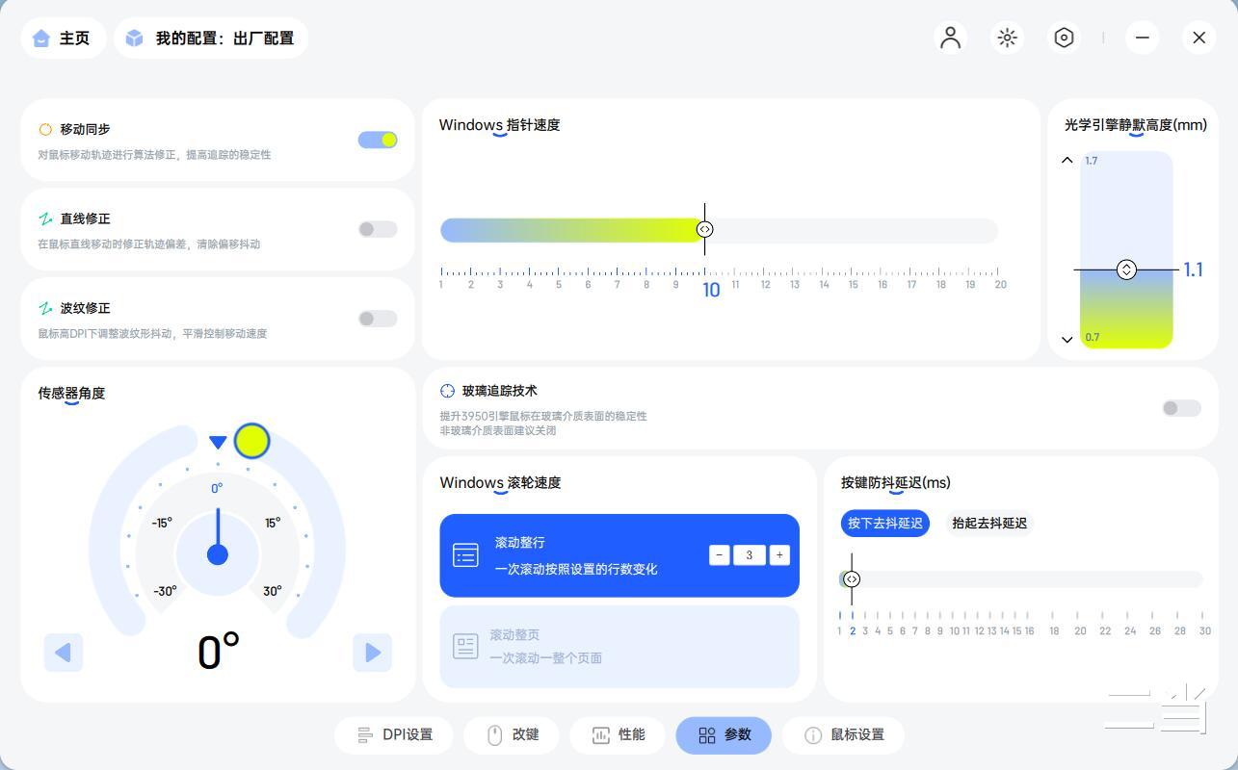Click the 15° label on angle dial
This screenshot has width=1238, height=770.
(273, 523)
